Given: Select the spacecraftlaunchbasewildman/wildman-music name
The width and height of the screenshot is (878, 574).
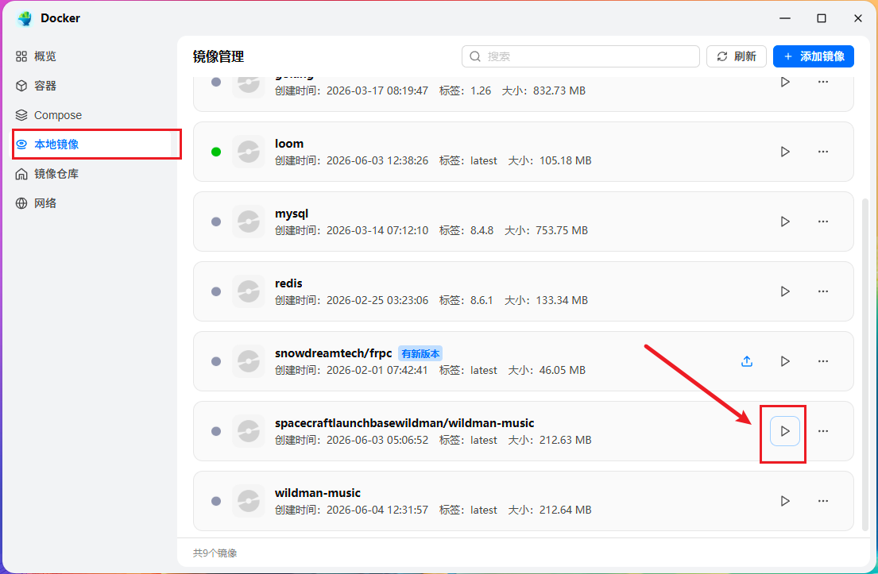Looking at the screenshot, I should click(x=404, y=423).
